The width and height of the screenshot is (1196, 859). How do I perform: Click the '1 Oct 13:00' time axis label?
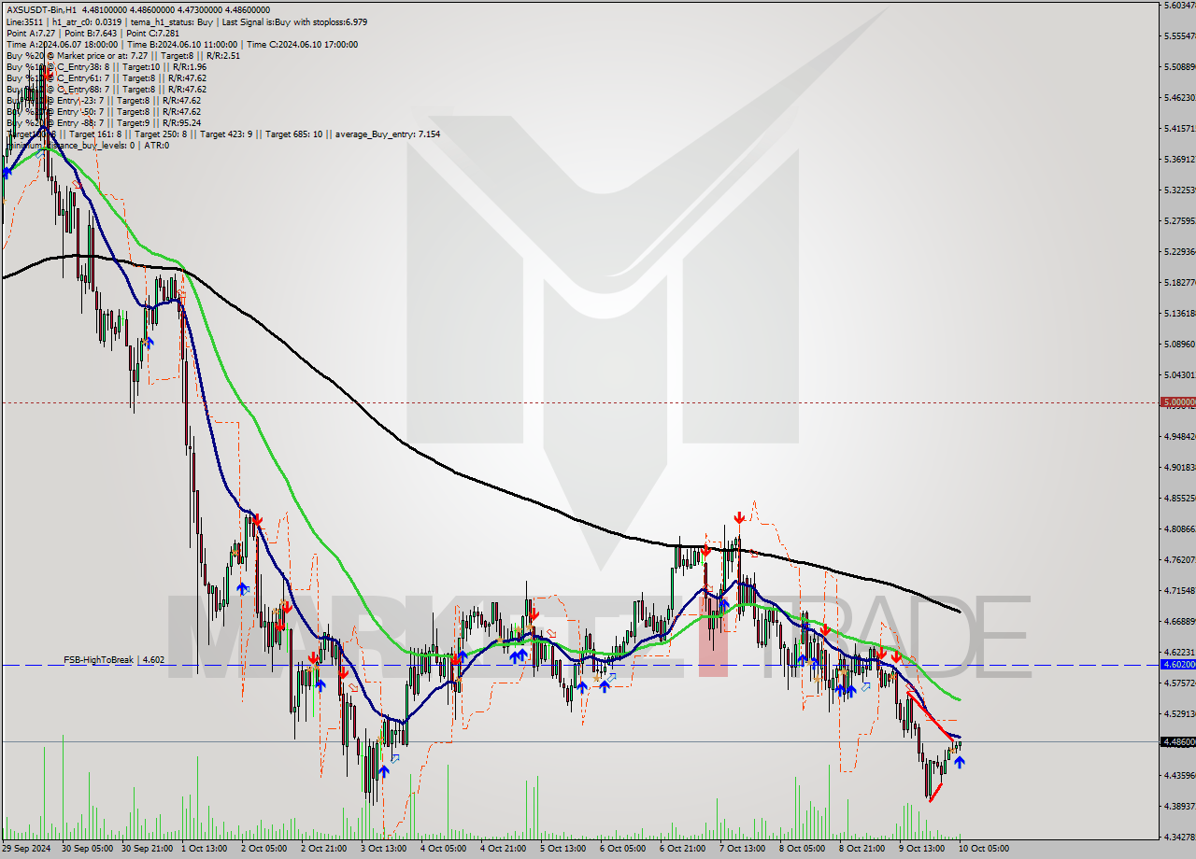pyautogui.click(x=206, y=849)
